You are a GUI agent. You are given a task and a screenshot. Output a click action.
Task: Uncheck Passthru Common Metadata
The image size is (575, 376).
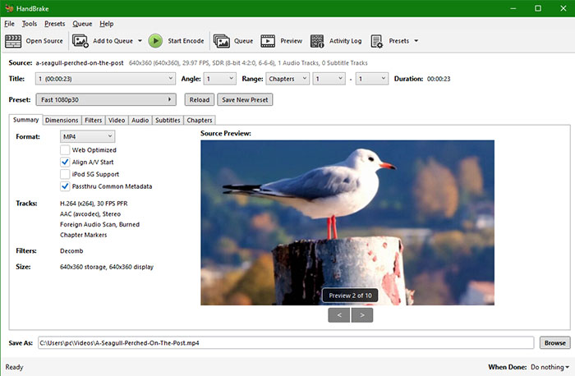coord(65,186)
